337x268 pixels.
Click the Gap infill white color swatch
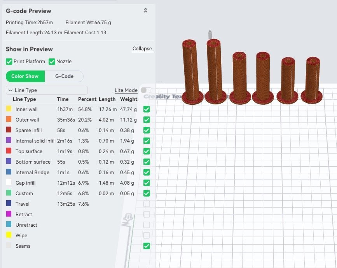click(x=9, y=183)
